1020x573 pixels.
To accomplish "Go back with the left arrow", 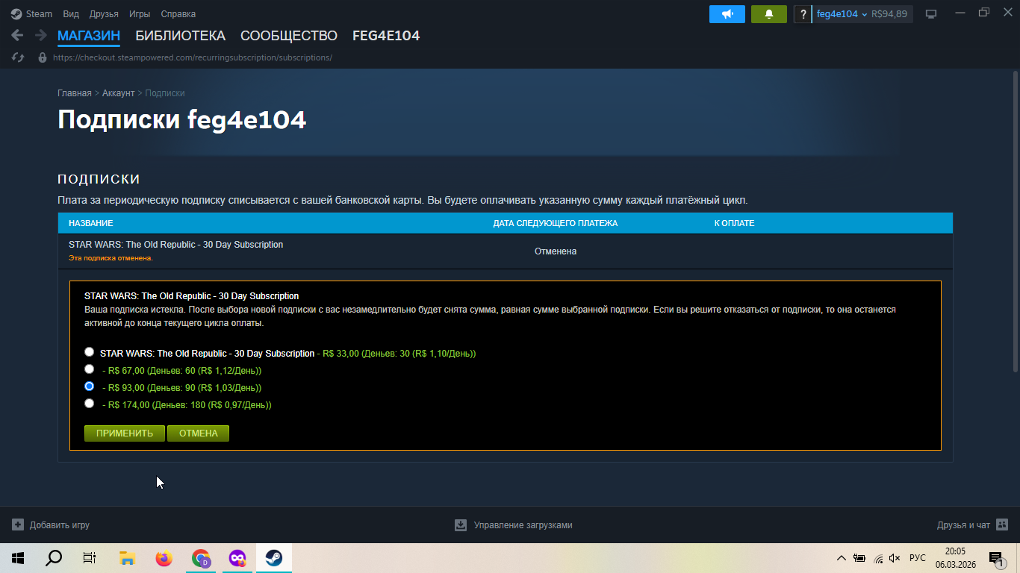I will (18, 35).
